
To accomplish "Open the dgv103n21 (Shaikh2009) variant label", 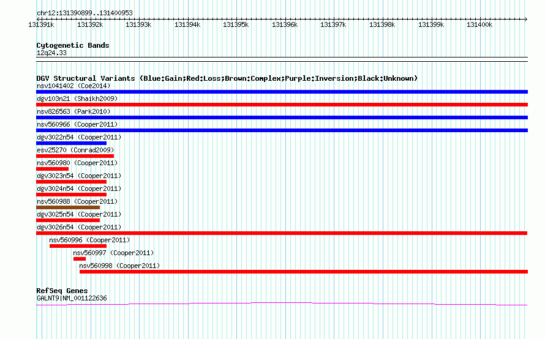I will pos(77,99).
